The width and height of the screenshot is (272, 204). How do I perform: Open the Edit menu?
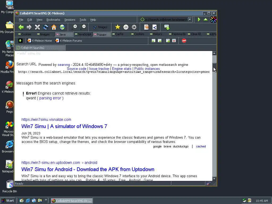(x=30, y=20)
